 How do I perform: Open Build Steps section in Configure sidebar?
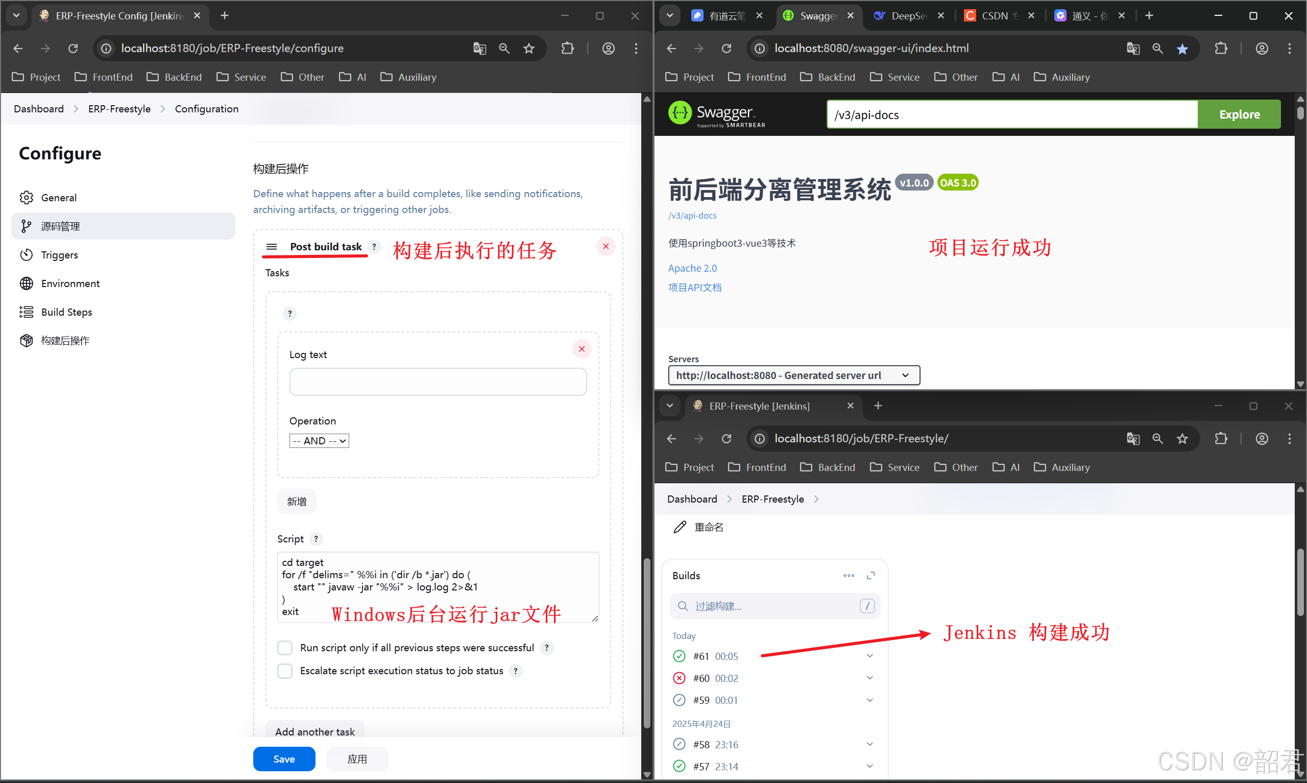[66, 312]
